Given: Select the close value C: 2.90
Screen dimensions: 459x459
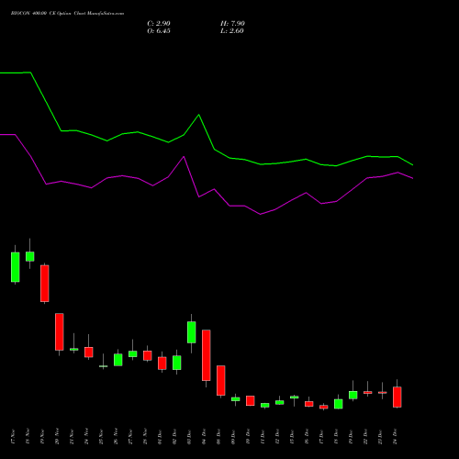Looking at the screenshot, I should [159, 24].
